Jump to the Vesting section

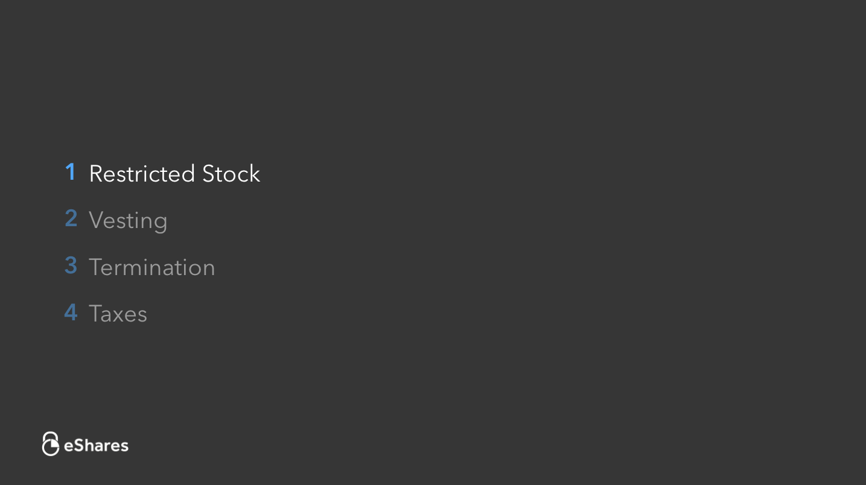tap(128, 220)
